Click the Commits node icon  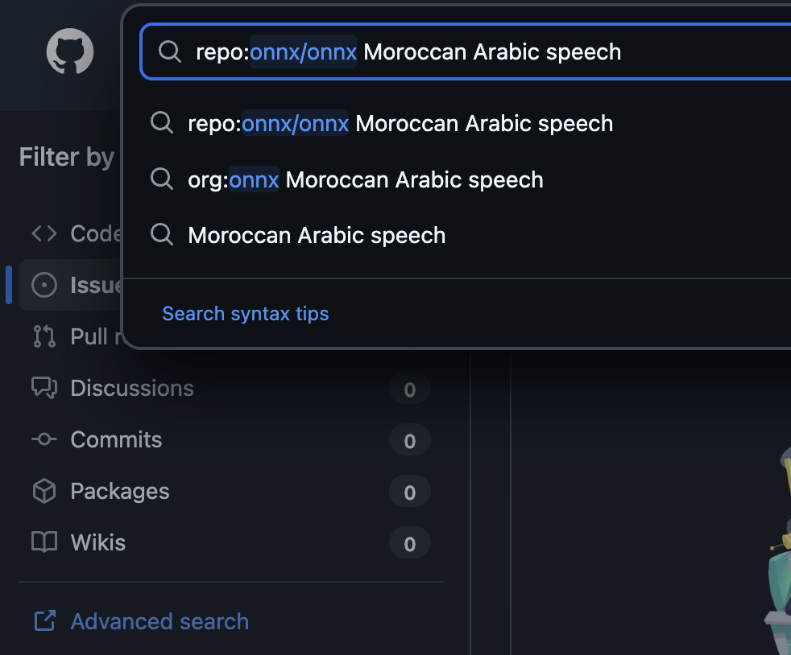[x=44, y=439]
